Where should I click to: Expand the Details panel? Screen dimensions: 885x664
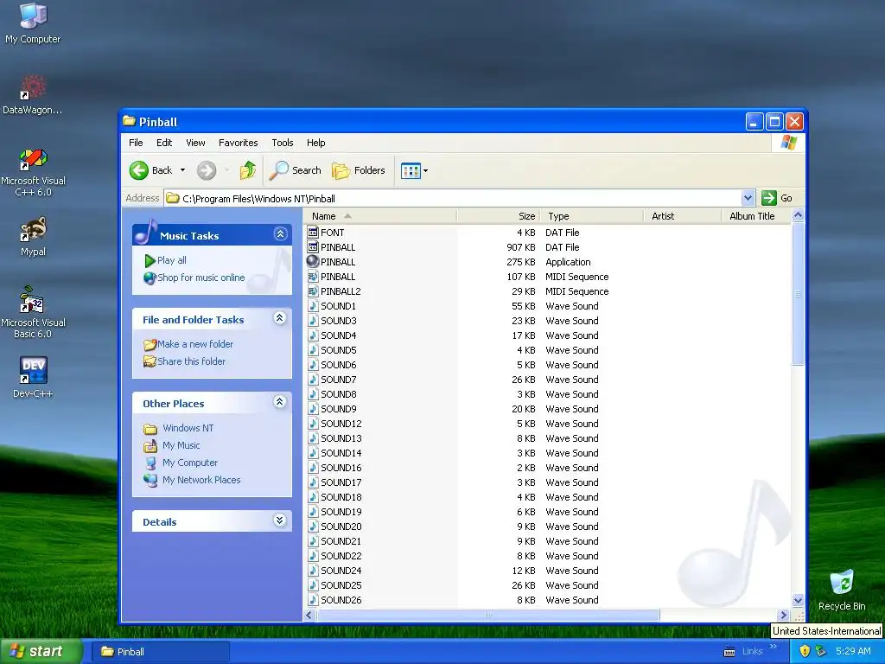[x=280, y=520]
